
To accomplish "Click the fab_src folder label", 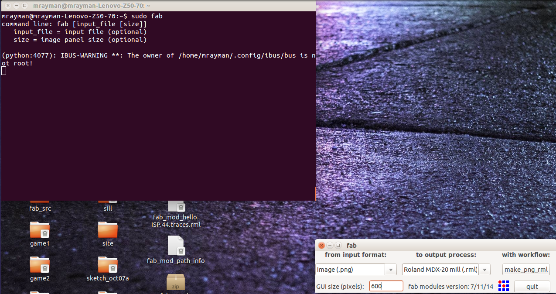I will point(40,209).
